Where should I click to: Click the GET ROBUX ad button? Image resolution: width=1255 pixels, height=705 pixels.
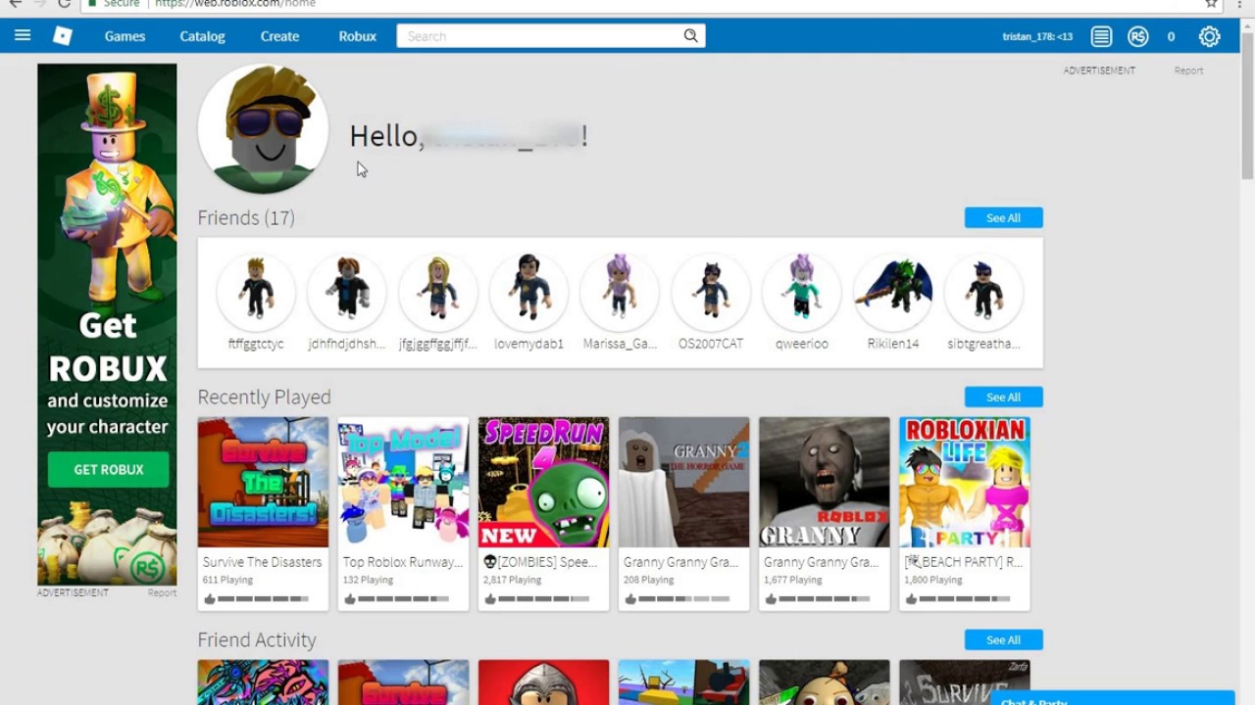[108, 470]
